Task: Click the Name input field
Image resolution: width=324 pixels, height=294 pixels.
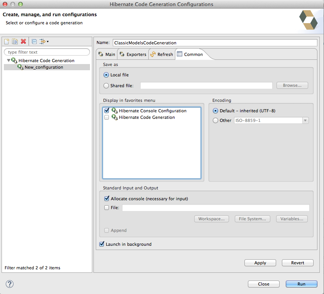Action: click(215, 43)
